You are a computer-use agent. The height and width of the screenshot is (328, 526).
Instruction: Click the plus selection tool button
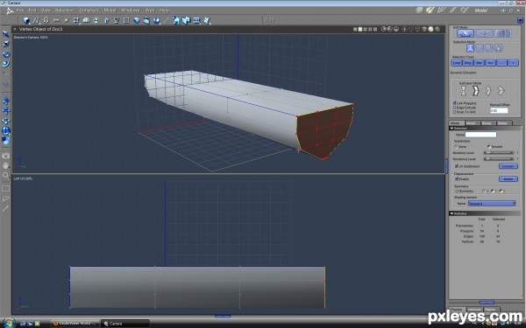tap(513, 63)
